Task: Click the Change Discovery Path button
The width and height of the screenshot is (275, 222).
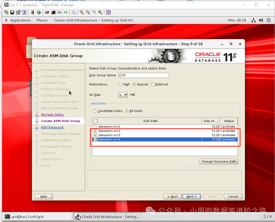Action: click(x=219, y=161)
